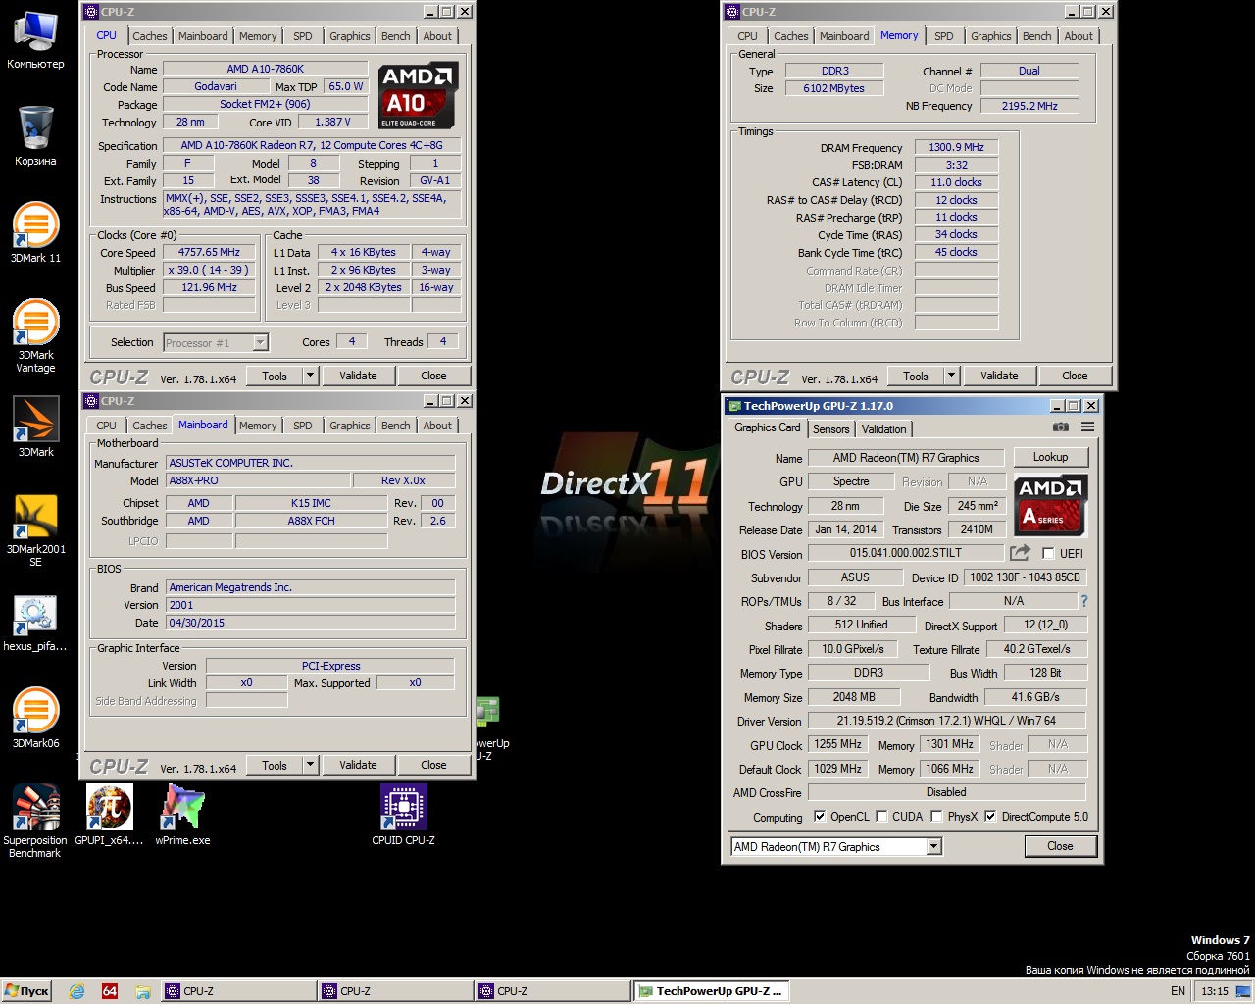Click the Bus Interface question mark icon
The width and height of the screenshot is (1255, 1004).
coord(1083,601)
